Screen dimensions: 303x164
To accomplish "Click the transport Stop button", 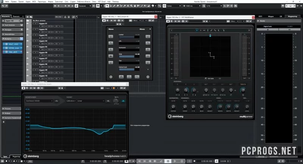I will (168, 161).
